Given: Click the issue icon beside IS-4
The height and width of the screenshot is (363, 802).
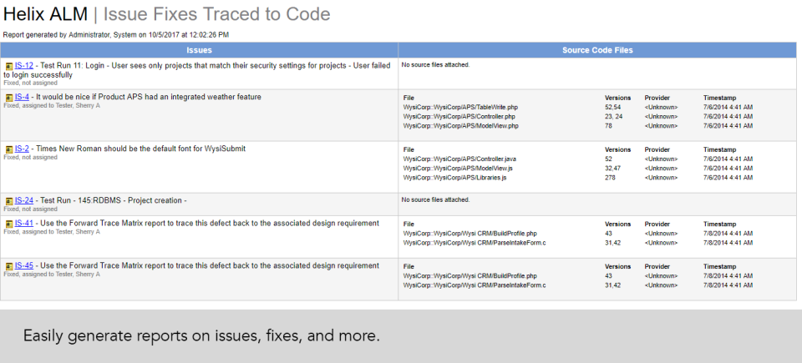Looking at the screenshot, I should pos(9,98).
